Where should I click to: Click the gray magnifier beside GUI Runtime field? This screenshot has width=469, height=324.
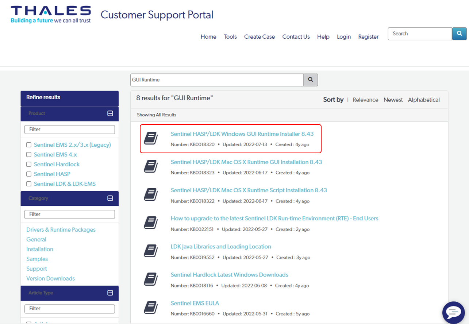pyautogui.click(x=311, y=80)
